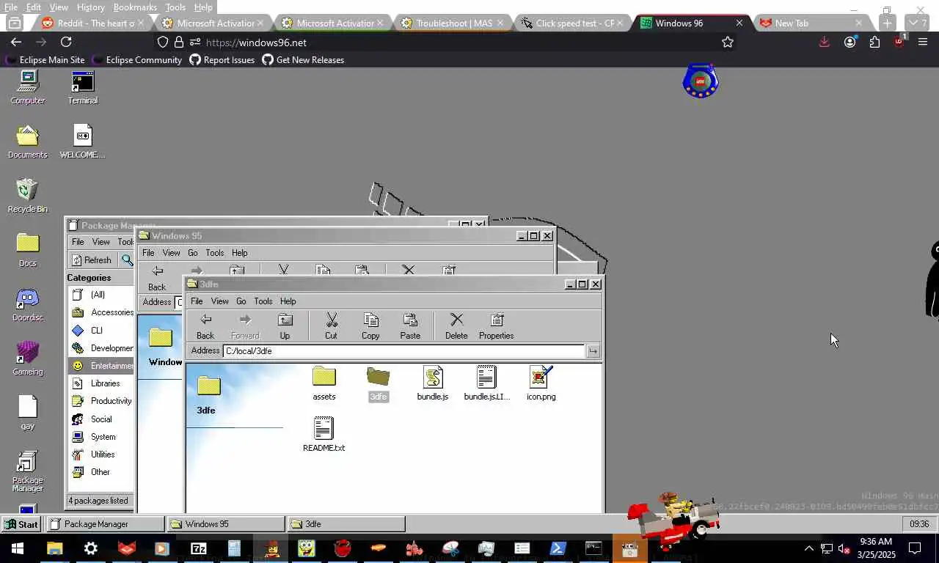This screenshot has height=563, width=939.
Task: Switch to the New Tab browser tab
Action: coord(811,23)
